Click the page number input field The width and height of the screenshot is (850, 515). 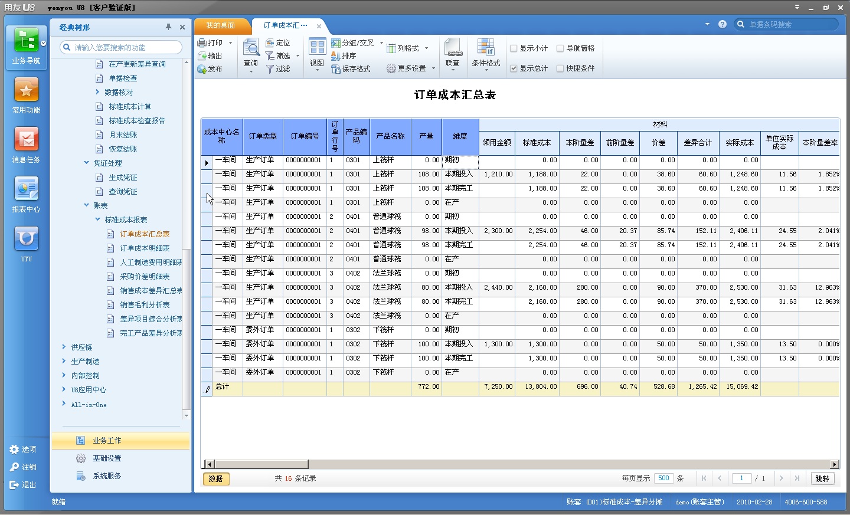pos(741,478)
